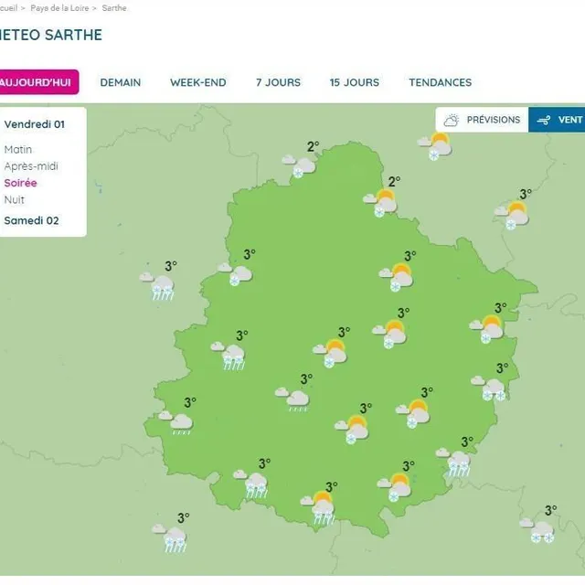Screen dimensions: 585x585
Task: Select Nuit time period
Action: [15, 200]
